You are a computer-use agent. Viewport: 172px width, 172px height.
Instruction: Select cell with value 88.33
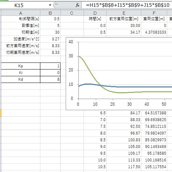pos(124,120)
